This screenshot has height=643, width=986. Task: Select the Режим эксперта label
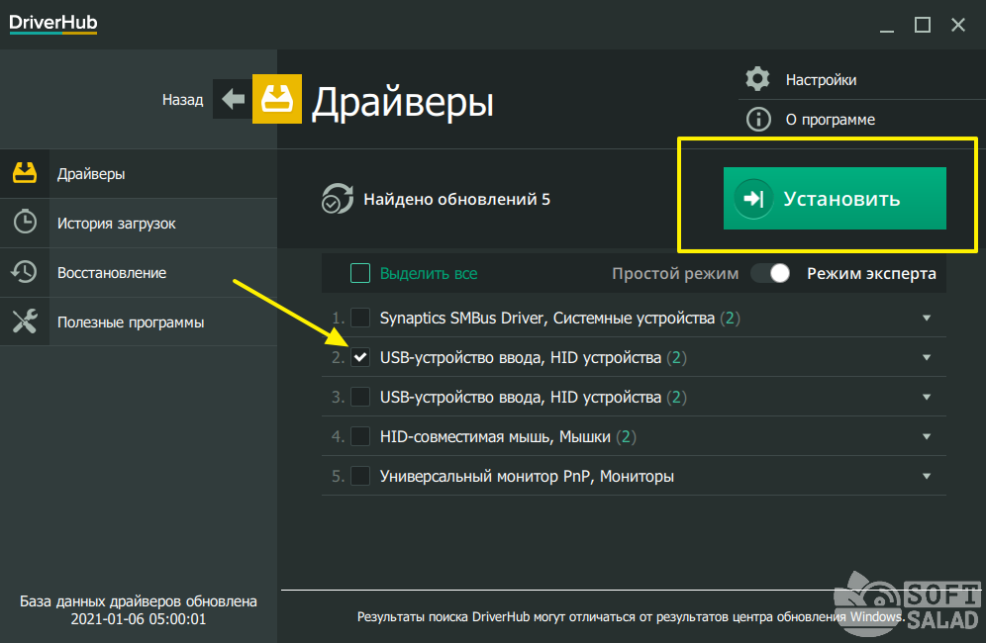[x=871, y=273]
